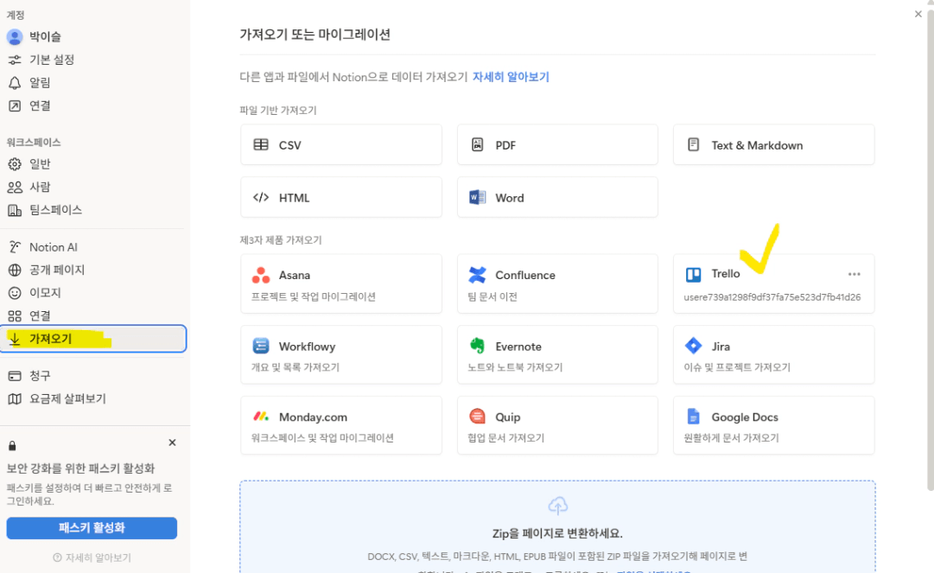934x573 pixels.
Task: Open 자세히 알아보기 below the passkey button
Action: (x=92, y=557)
